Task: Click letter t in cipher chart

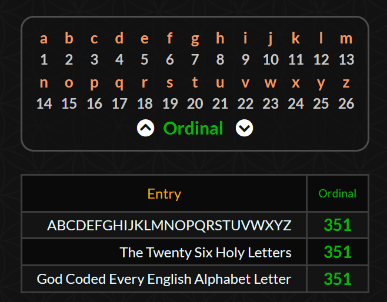Action: (195, 82)
